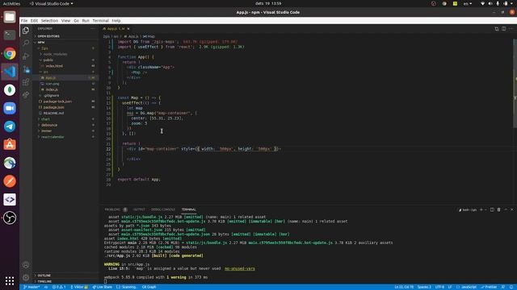This screenshot has height=290, width=517.
Task: Split the terminal panel
Action: 492,209
